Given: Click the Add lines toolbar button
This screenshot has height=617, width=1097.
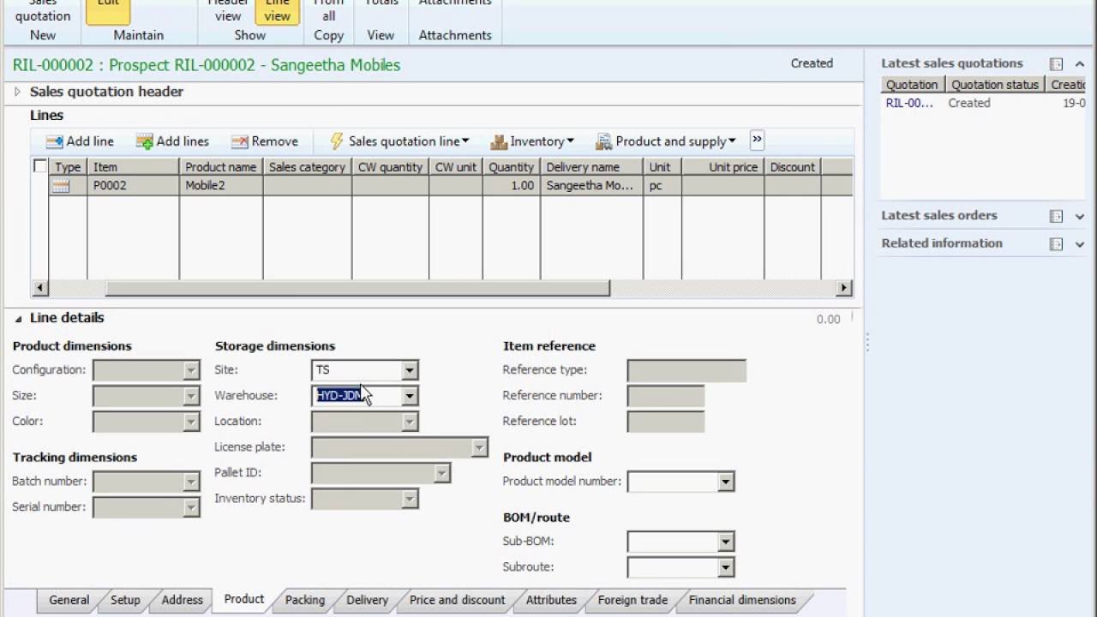Looking at the screenshot, I should click(172, 141).
